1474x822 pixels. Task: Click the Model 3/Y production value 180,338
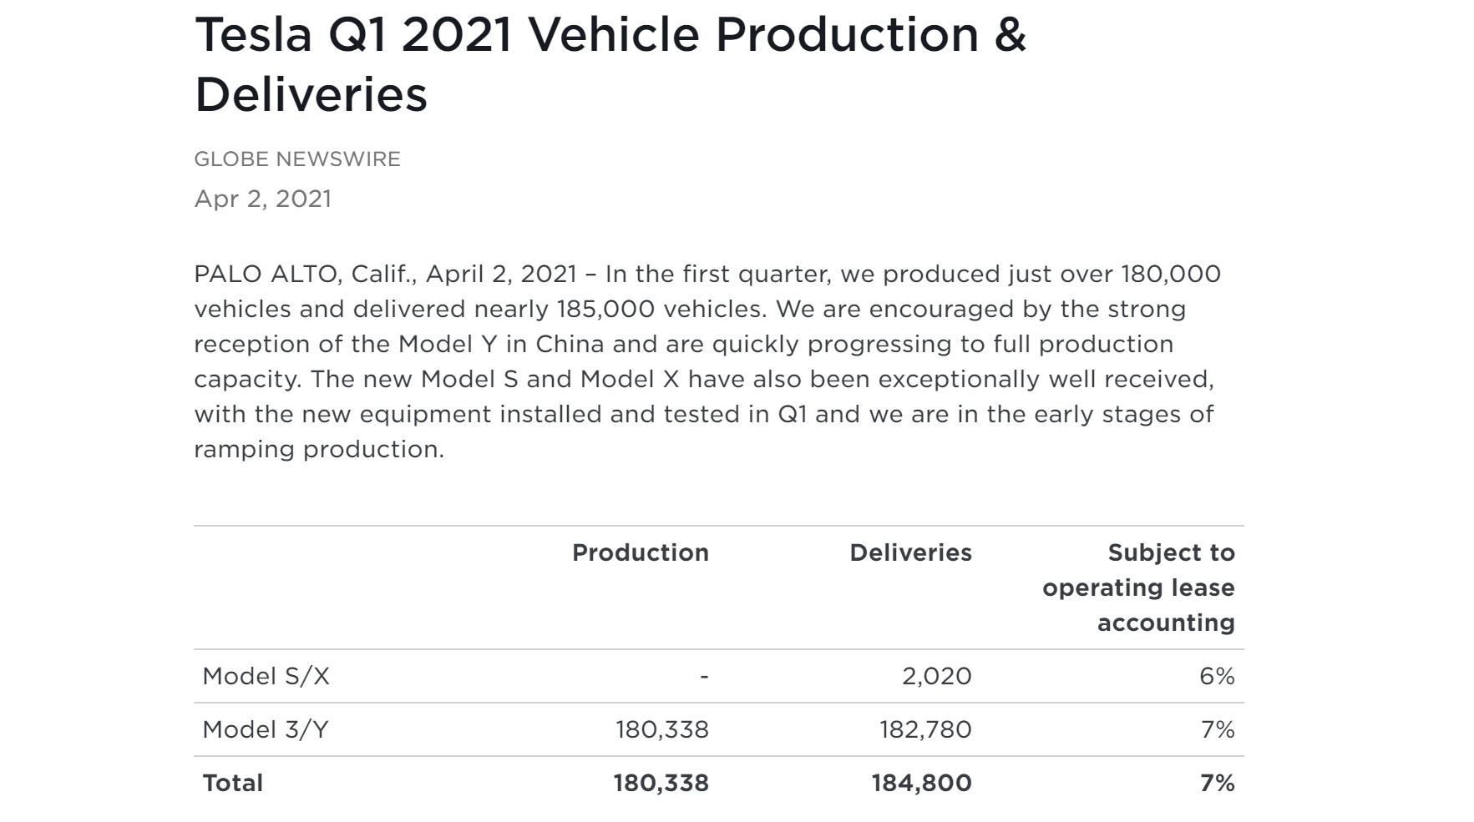[x=661, y=729]
